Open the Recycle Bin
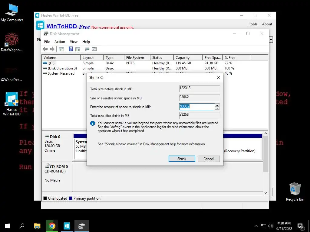310x232 pixels. (295, 192)
